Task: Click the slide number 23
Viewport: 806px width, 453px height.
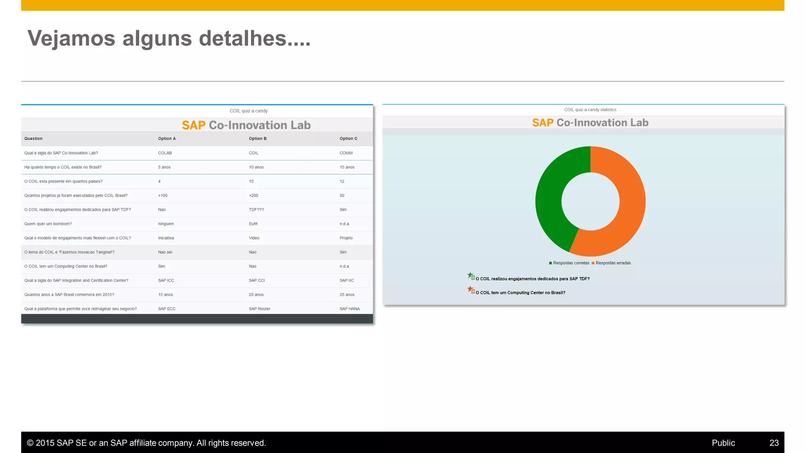Action: 774,443
